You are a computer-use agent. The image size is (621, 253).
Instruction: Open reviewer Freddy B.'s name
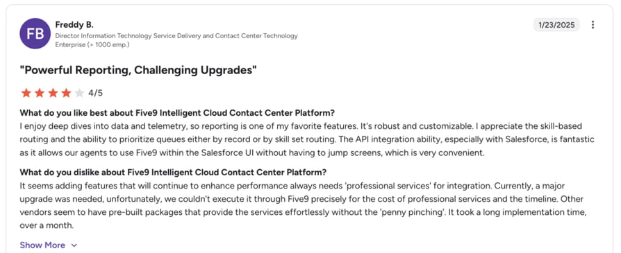click(74, 25)
